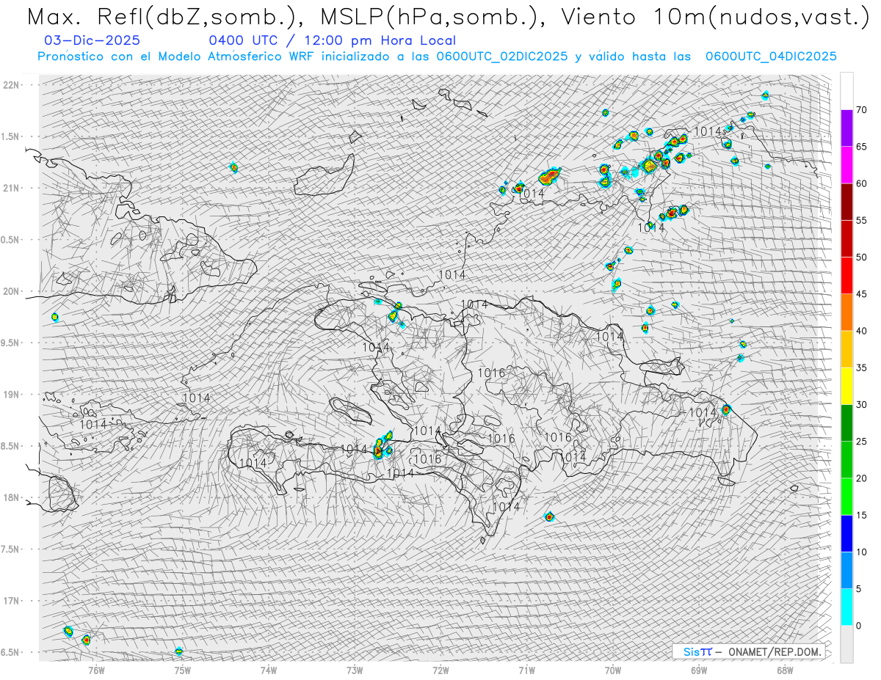The width and height of the screenshot is (881, 680).
Task: Click the 'SisPI - ONAMET/REP.DOM.' credit label
Action: tap(750, 651)
